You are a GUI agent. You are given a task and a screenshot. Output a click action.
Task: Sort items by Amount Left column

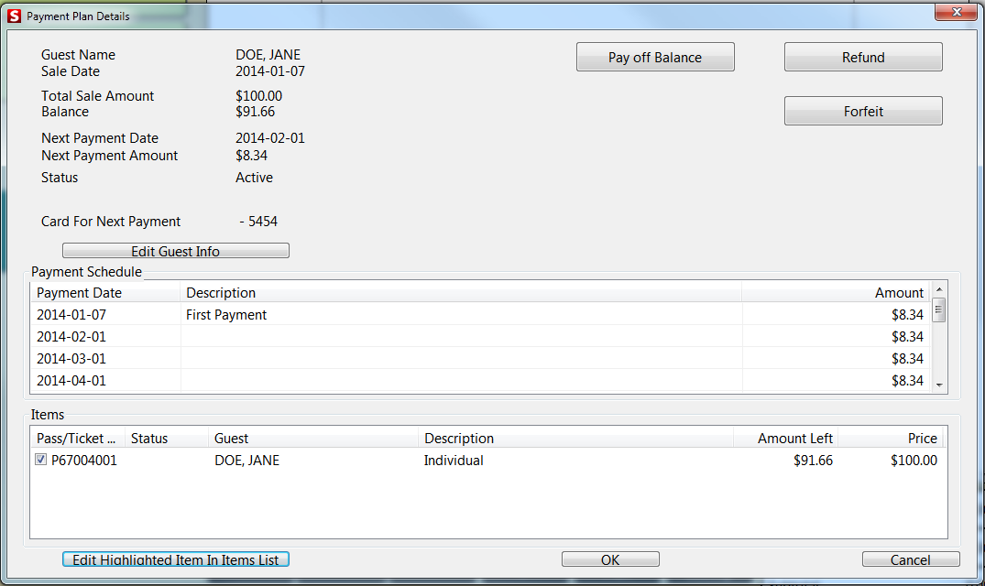[x=785, y=439]
